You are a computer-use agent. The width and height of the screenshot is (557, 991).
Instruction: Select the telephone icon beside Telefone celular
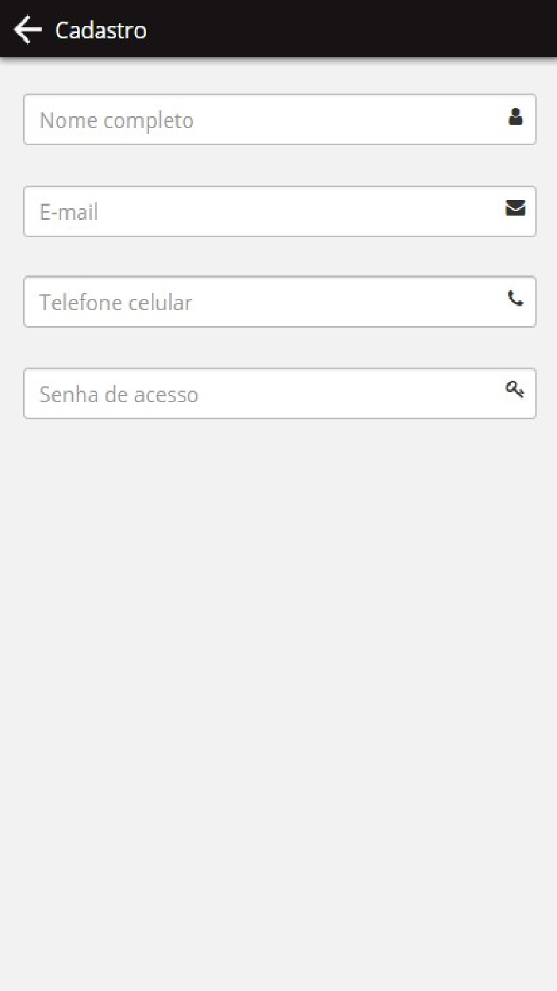[515, 299]
